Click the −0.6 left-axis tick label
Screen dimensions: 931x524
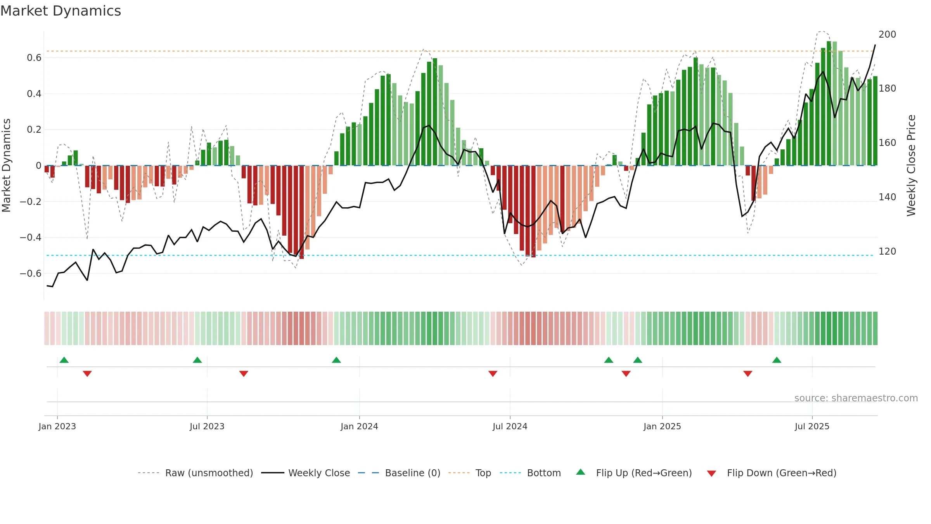(31, 274)
